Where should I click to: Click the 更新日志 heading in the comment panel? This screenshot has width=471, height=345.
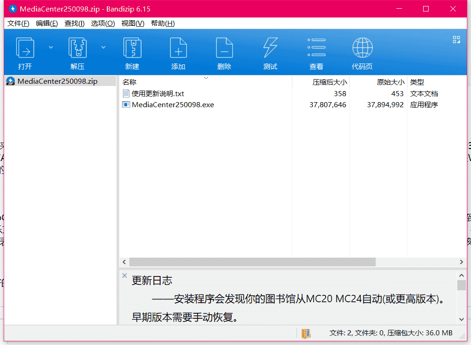tap(152, 281)
